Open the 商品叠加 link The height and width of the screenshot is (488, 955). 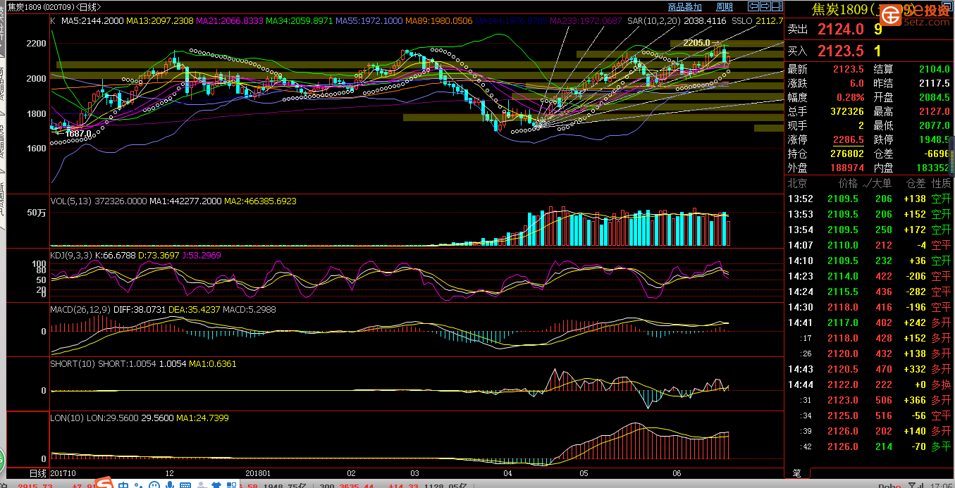[684, 7]
